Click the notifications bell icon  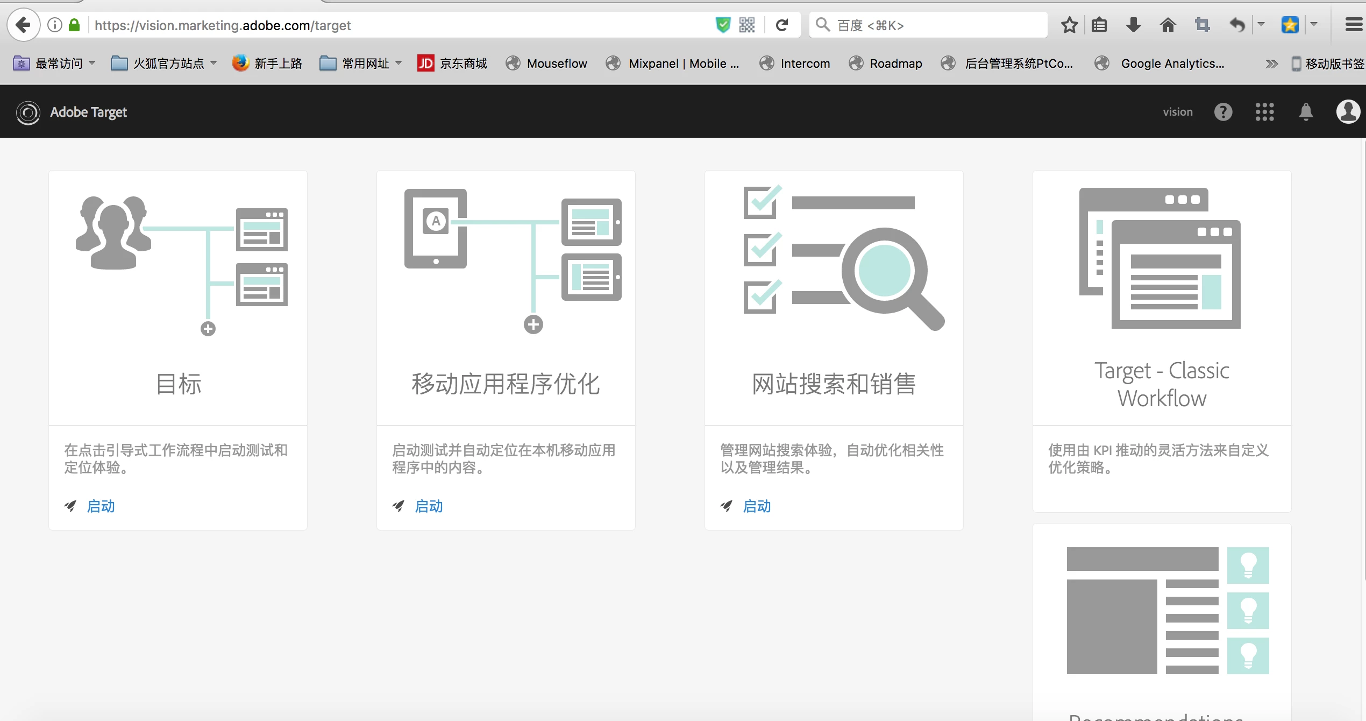tap(1306, 112)
